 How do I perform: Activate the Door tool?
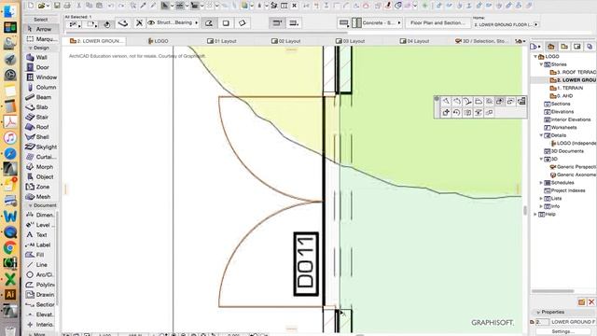(x=41, y=67)
